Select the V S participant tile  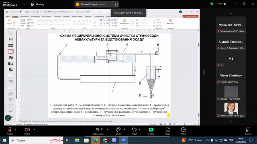(231, 59)
